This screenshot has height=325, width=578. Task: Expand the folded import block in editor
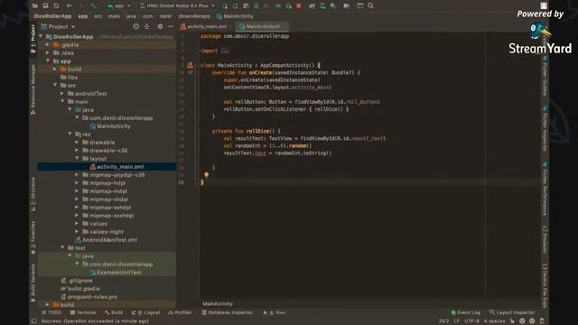tap(225, 51)
